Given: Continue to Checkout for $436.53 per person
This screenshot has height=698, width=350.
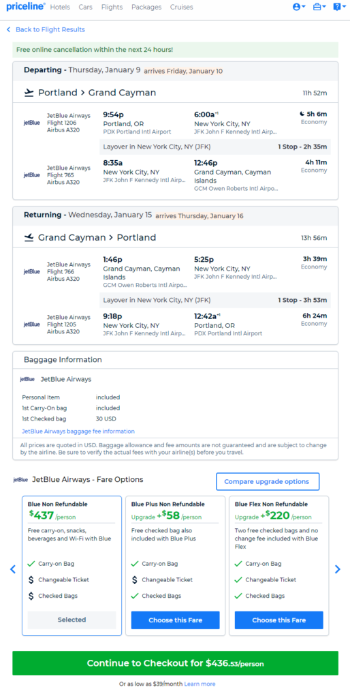Looking at the screenshot, I should [175, 663].
